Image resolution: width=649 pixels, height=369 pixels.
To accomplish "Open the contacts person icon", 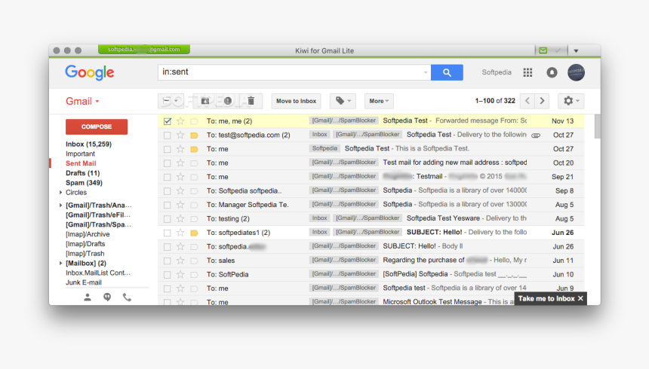I will [x=88, y=297].
